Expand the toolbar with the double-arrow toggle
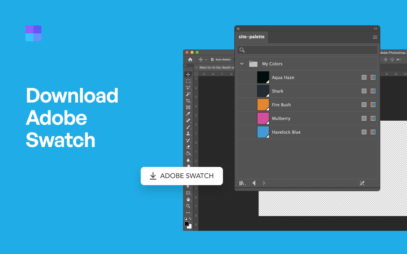407x254 pixels. 186,65
